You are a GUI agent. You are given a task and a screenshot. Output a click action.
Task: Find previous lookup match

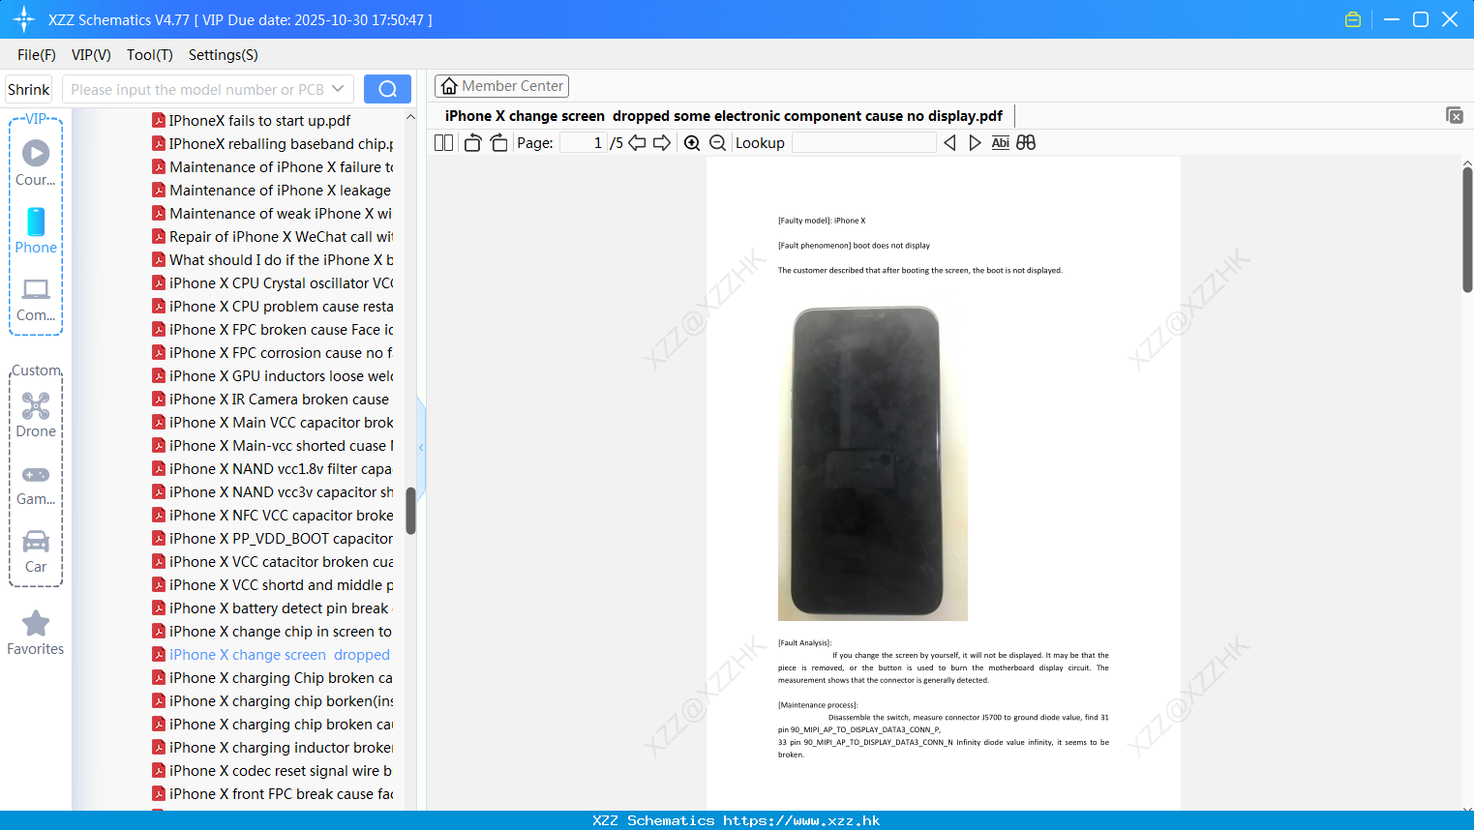[949, 142]
